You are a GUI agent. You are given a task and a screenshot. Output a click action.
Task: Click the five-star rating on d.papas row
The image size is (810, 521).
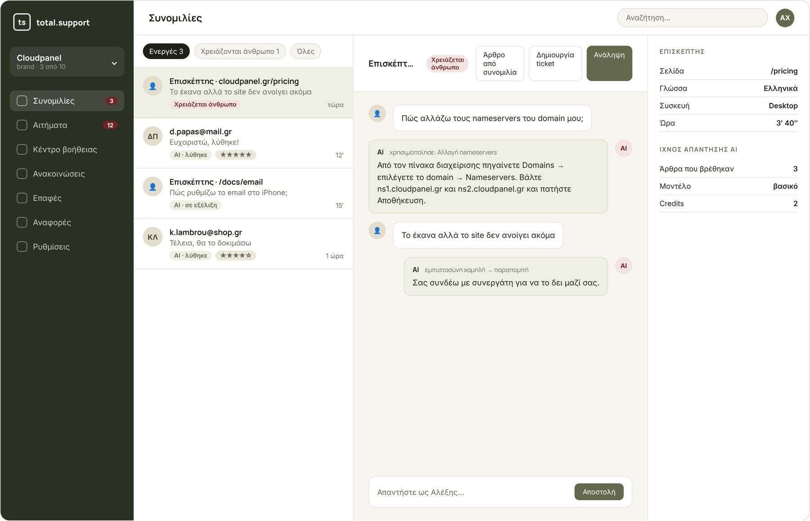click(236, 155)
